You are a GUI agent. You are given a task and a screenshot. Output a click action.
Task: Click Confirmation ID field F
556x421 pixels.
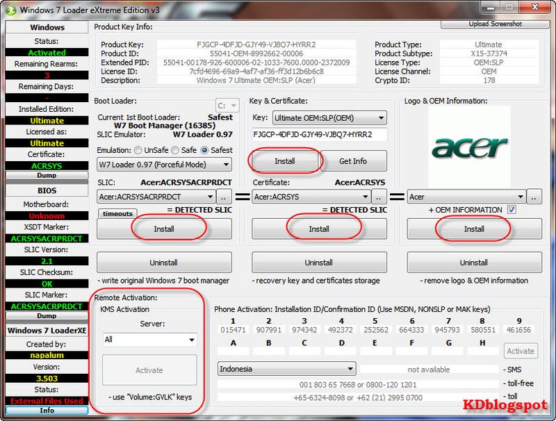(411, 352)
